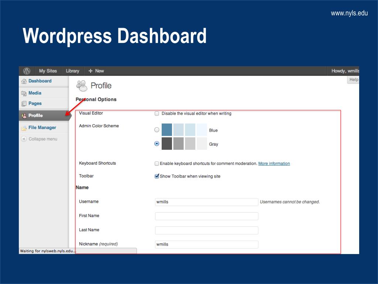This screenshot has width=378, height=284.
Task: Click the WordPress logo icon
Action: pos(27,71)
